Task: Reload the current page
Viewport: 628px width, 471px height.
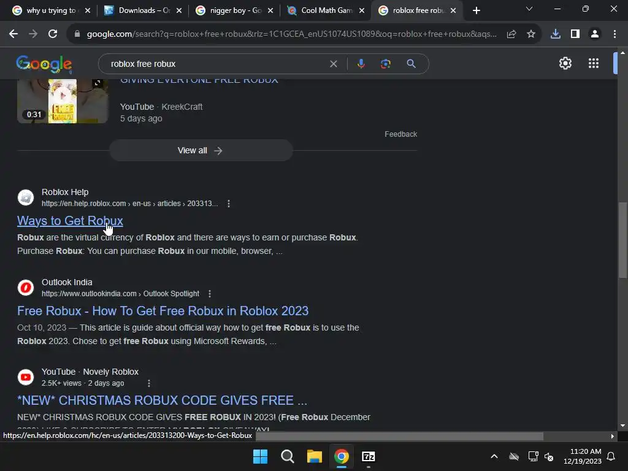Action: click(53, 34)
